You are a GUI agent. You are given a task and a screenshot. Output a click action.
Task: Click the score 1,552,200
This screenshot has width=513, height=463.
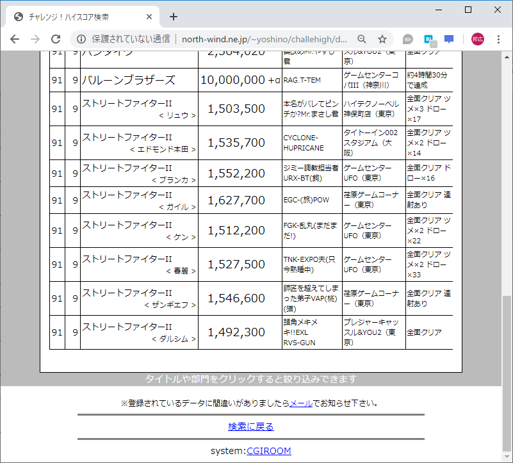coord(236,174)
